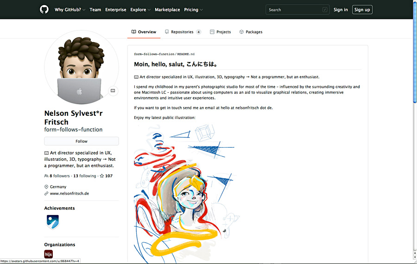Click the link icon beside www.nelsonfritsch.de
This screenshot has height=264, width=417.
pyautogui.click(x=46, y=194)
